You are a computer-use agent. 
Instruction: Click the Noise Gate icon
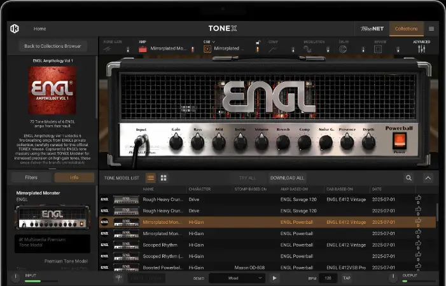[x=108, y=48]
